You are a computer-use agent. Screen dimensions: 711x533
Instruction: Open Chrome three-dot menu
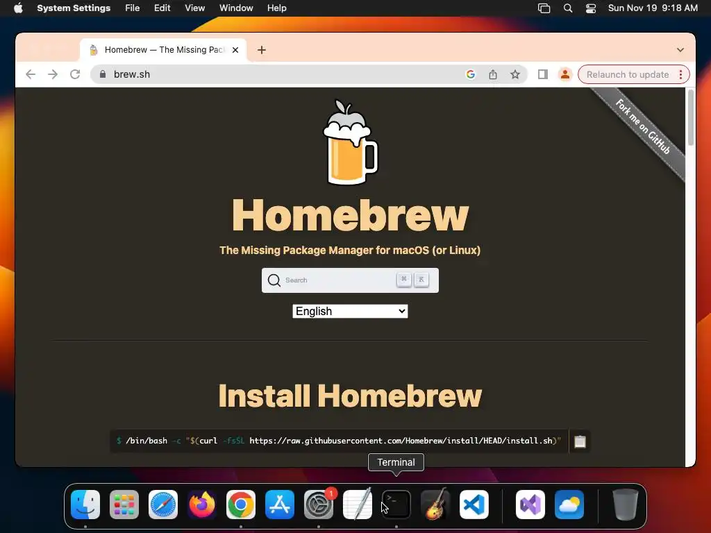[680, 74]
